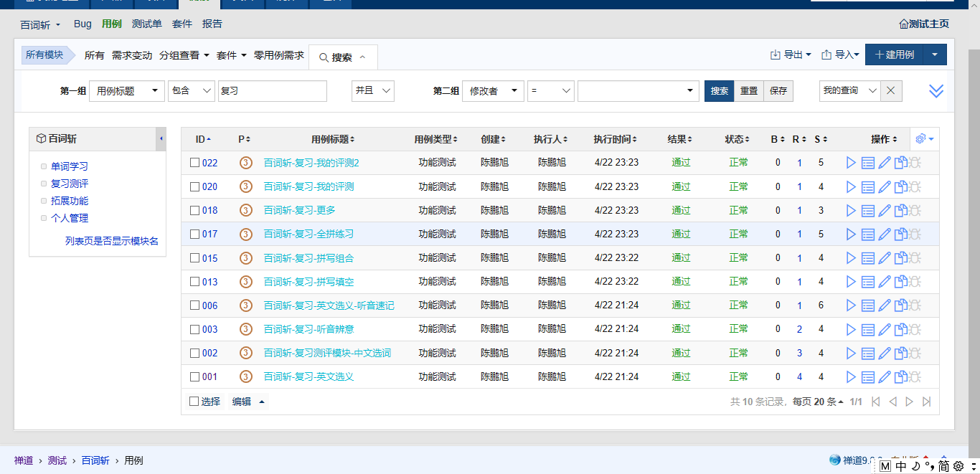This screenshot has height=474, width=980.
Task: Run test case 003 with play icon
Action: click(852, 329)
